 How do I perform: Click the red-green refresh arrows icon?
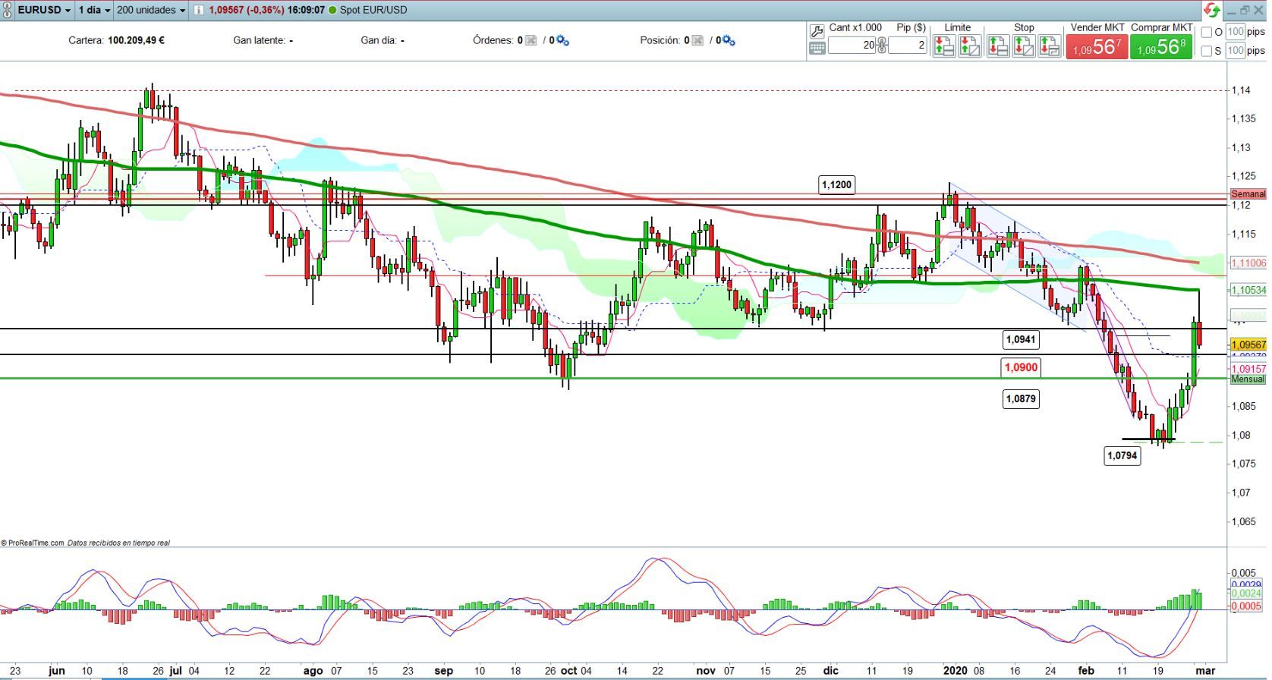[x=1211, y=10]
